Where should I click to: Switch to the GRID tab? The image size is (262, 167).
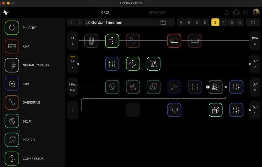[x=105, y=13]
